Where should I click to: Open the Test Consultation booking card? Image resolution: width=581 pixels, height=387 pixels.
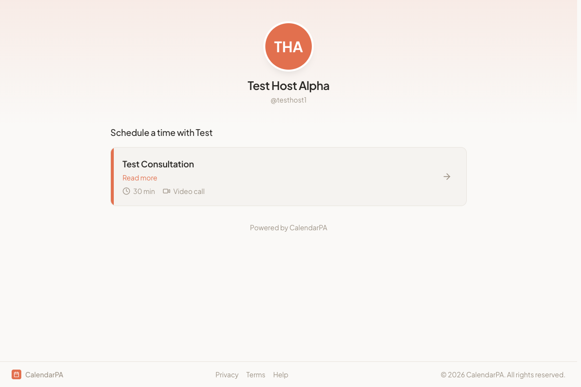pos(289,176)
